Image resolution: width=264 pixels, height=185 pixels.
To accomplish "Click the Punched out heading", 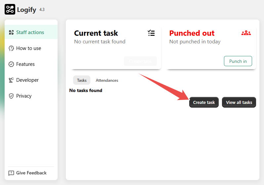I will pyautogui.click(x=192, y=33).
